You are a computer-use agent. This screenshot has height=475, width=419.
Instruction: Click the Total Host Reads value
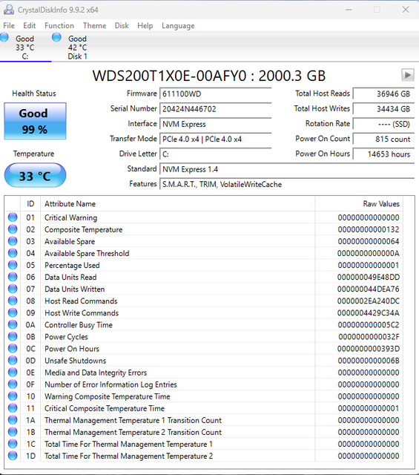pos(383,94)
